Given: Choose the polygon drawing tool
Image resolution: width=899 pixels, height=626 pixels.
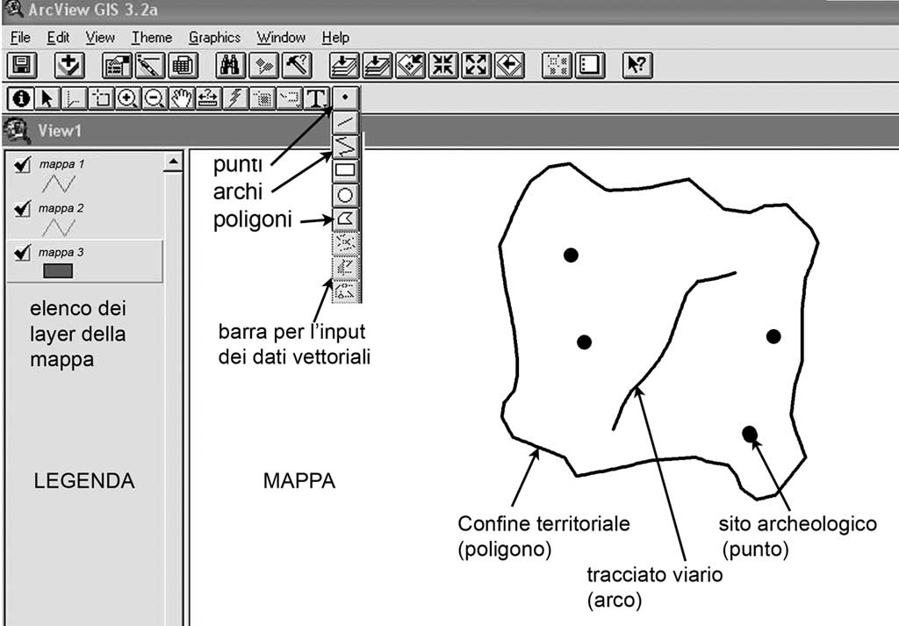Looking at the screenshot, I should click(345, 217).
